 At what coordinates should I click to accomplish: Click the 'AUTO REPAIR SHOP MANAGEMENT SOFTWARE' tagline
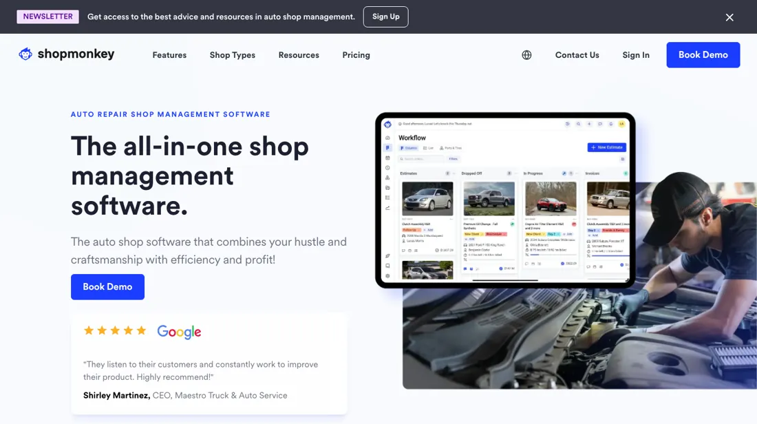(x=171, y=114)
